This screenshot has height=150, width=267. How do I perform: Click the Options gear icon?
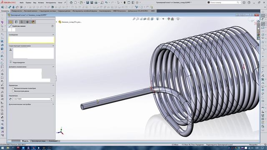pyautogui.click(x=137, y=2)
